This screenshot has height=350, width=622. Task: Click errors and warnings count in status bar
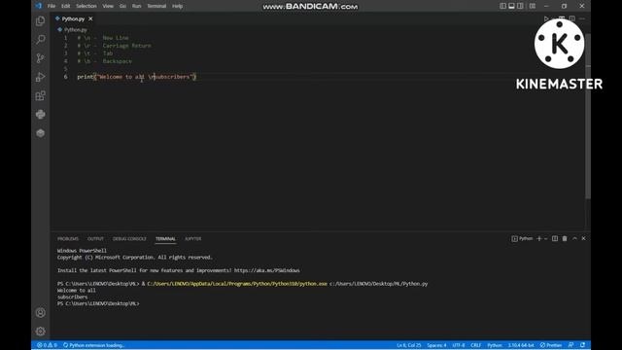[x=47, y=345]
